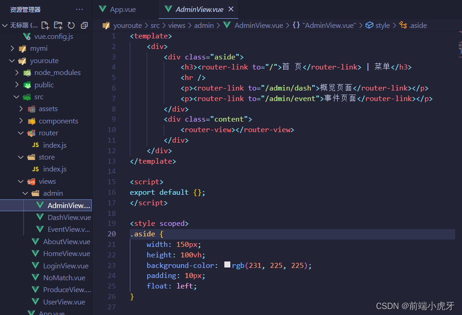Click style in the breadcrumb
462x315 pixels.
pyautogui.click(x=383, y=26)
